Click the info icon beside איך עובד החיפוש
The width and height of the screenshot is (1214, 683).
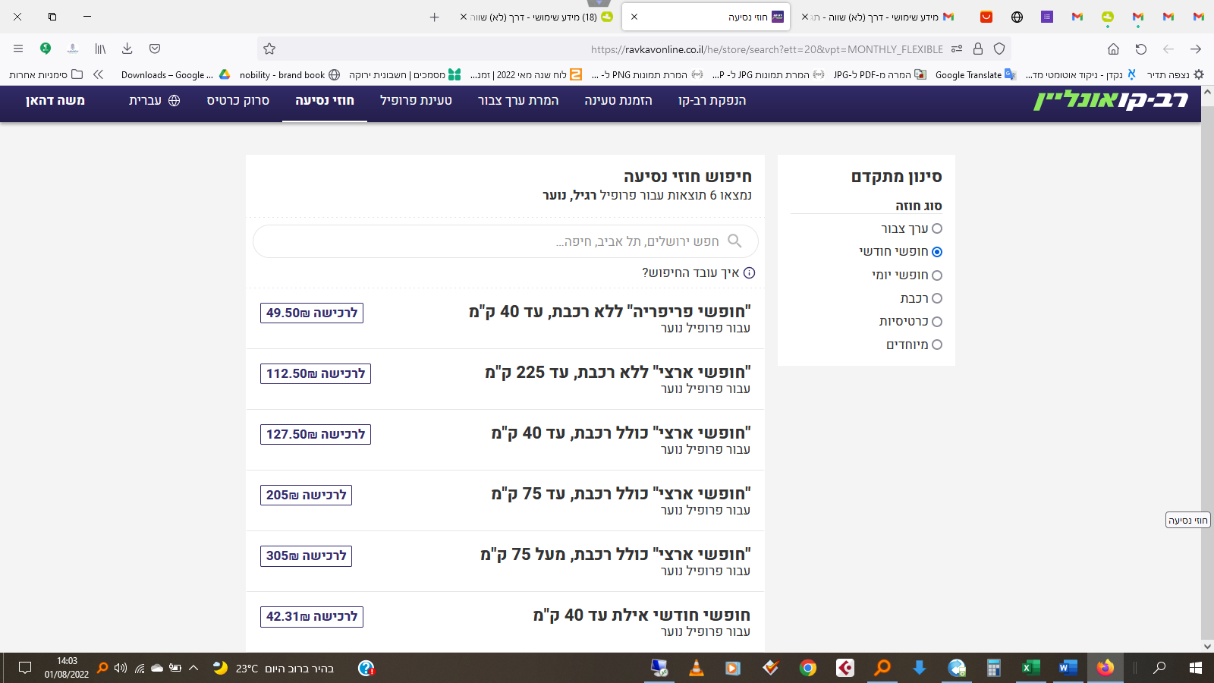[x=749, y=273]
